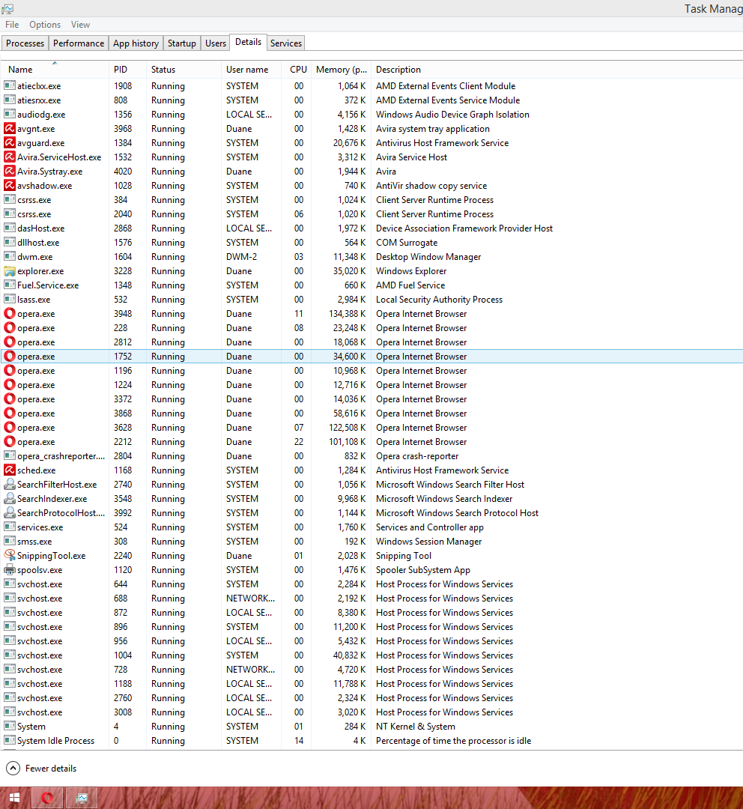This screenshot has height=809, width=743.
Task: Select the opera_crashreporter process name
Action: pyautogui.click(x=61, y=456)
